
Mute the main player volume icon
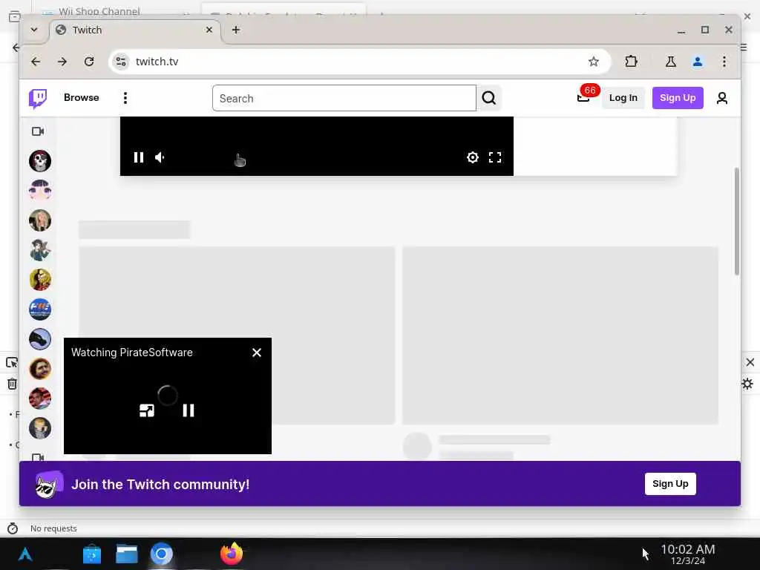(160, 157)
